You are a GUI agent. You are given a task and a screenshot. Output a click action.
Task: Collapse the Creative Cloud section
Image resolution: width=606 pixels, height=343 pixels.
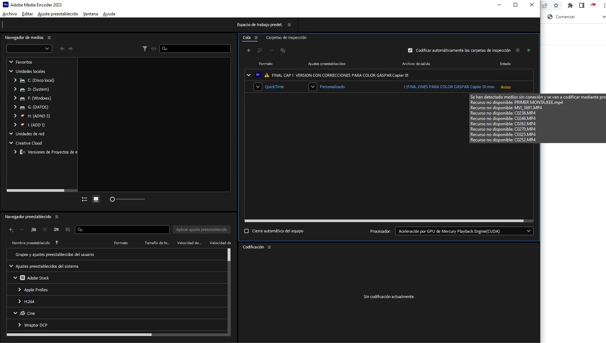11,143
